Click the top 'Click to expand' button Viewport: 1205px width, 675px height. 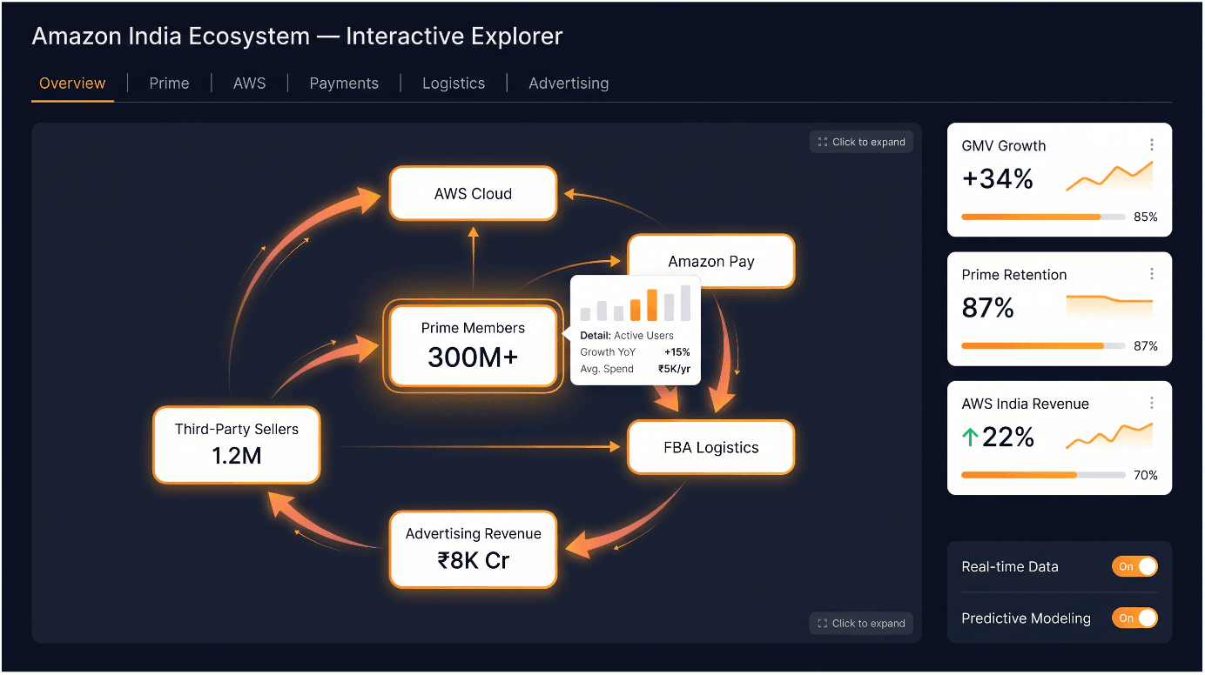coord(862,142)
